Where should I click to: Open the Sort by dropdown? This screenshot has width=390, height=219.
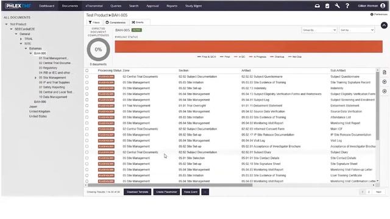pos(356,30)
